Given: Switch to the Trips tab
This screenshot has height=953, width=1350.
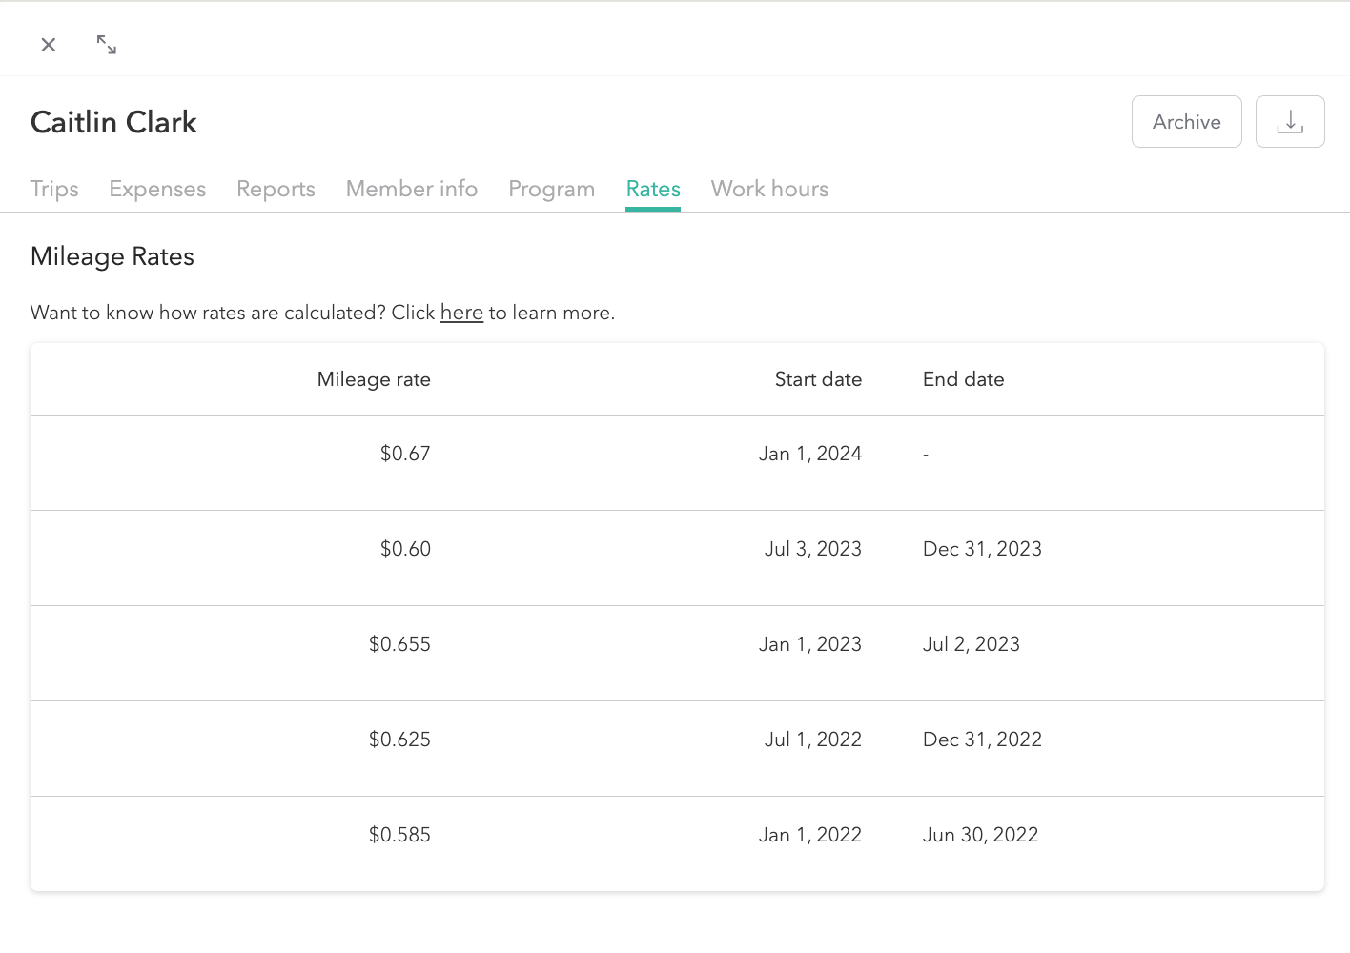Looking at the screenshot, I should point(54,189).
